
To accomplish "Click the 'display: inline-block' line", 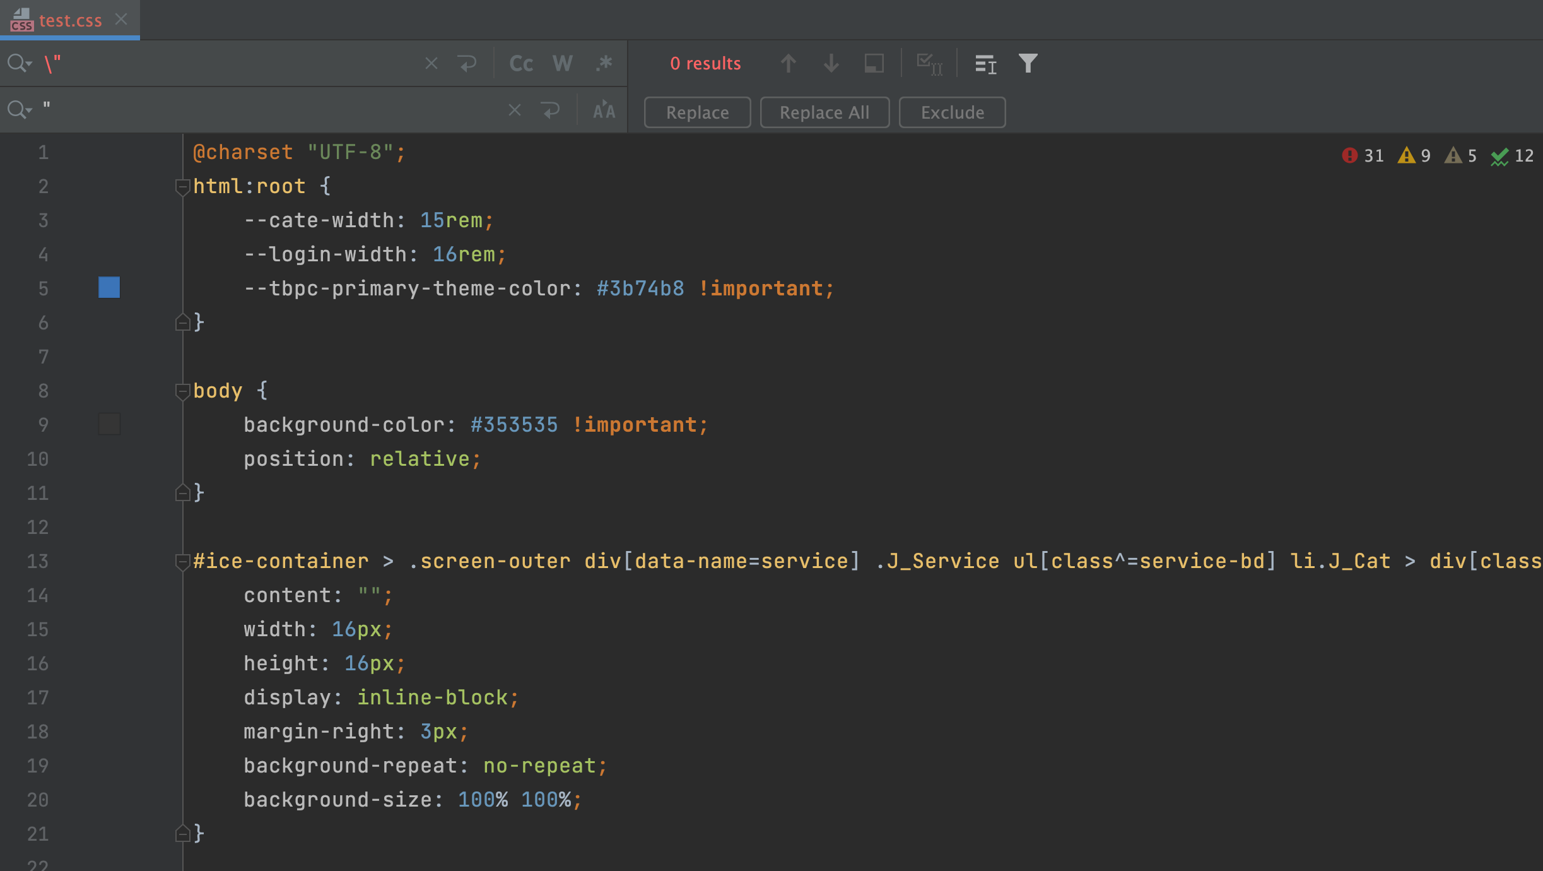I will pos(382,697).
